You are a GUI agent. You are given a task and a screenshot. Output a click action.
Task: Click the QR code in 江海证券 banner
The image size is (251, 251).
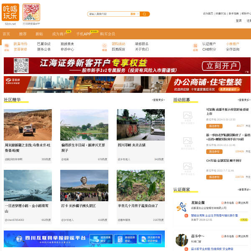click(x=21, y=66)
